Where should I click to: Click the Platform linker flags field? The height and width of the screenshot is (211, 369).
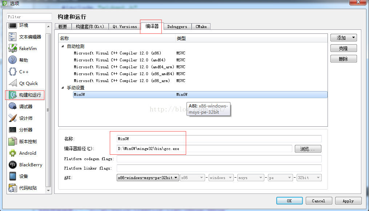tap(219, 168)
